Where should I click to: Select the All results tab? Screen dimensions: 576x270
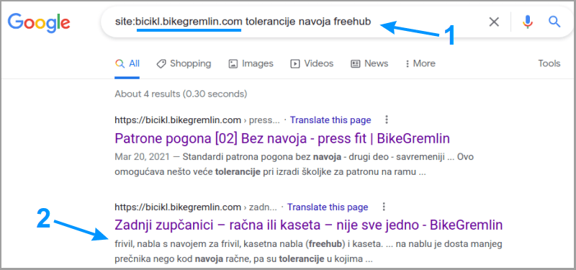tap(127, 63)
